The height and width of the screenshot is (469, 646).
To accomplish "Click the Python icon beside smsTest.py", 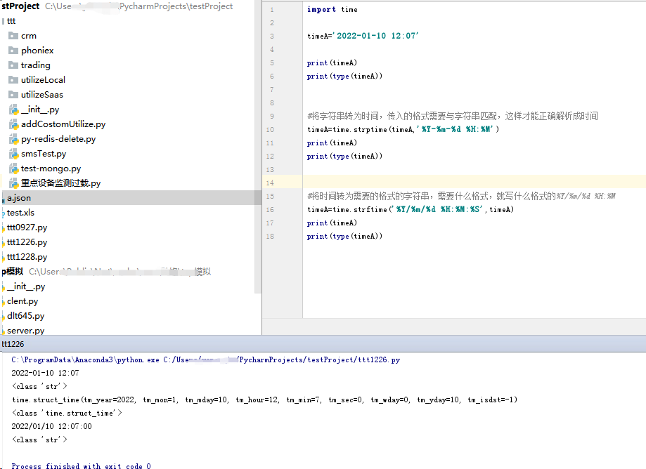I will [13, 154].
